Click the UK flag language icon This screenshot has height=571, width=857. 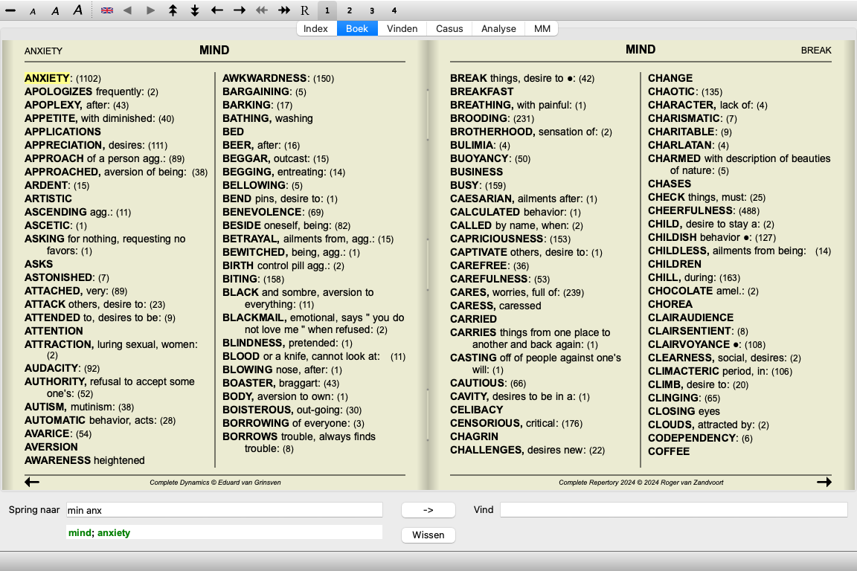(x=107, y=10)
